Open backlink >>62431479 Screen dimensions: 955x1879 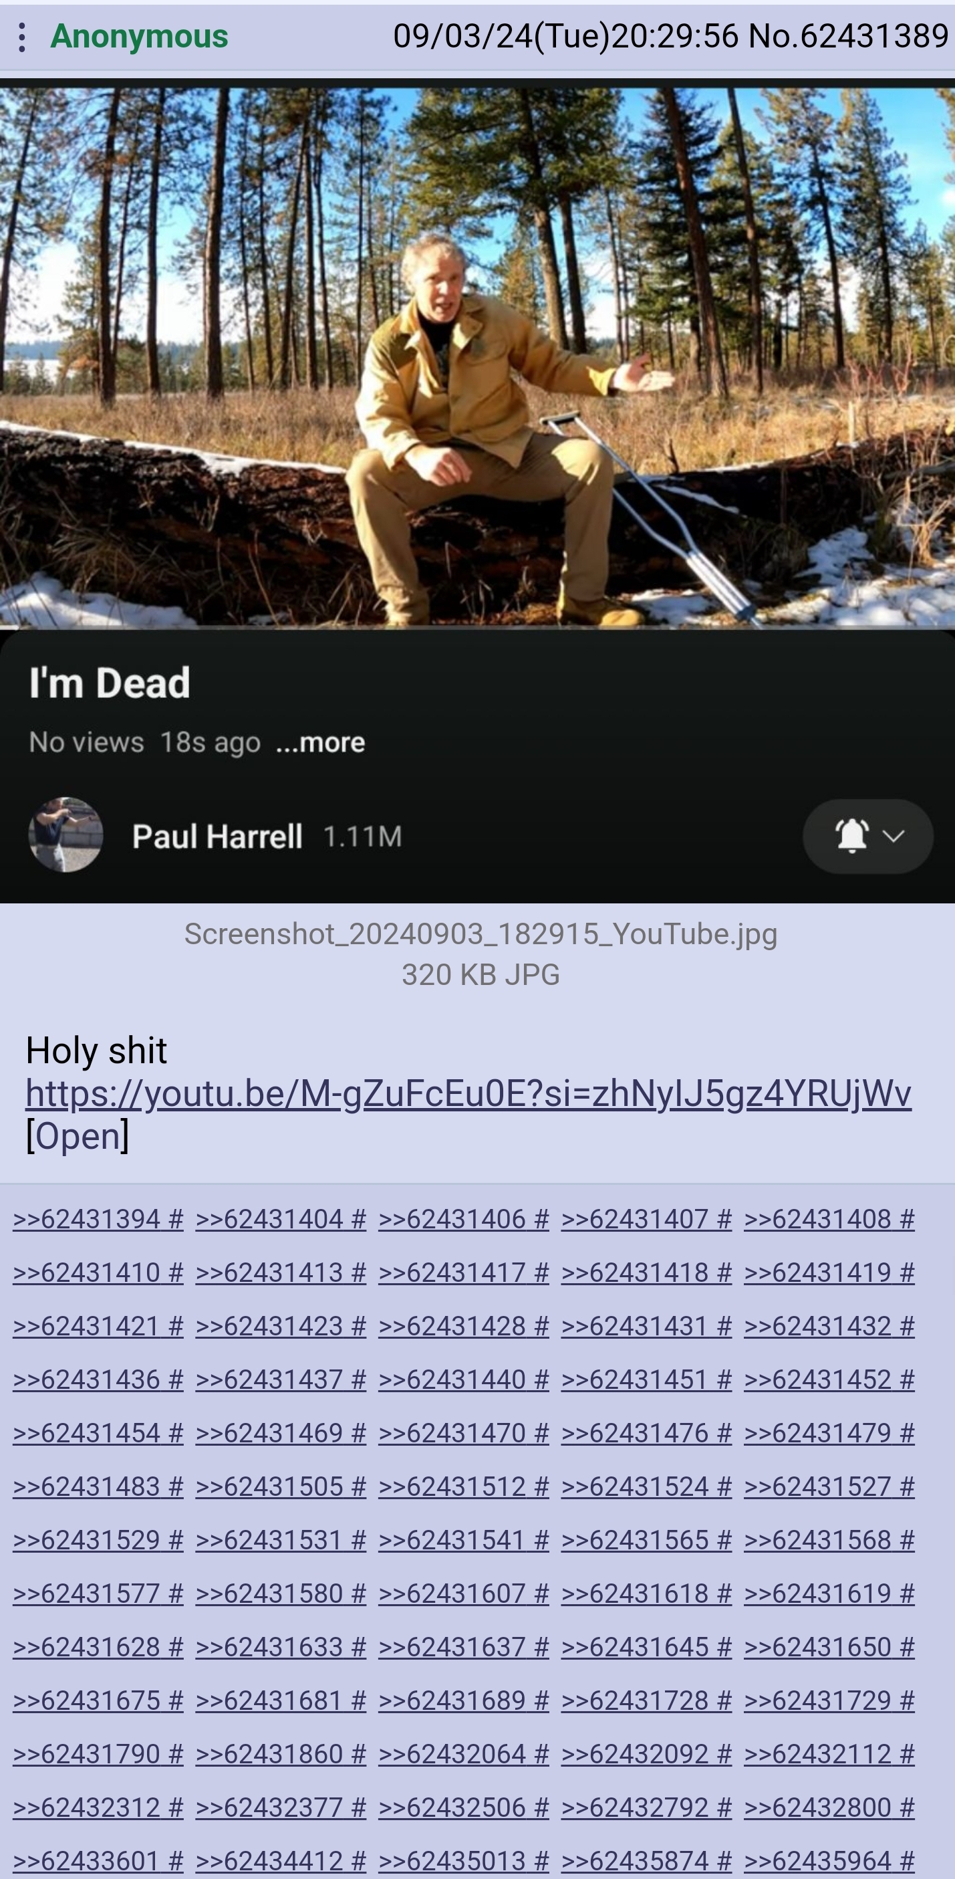[817, 1432]
